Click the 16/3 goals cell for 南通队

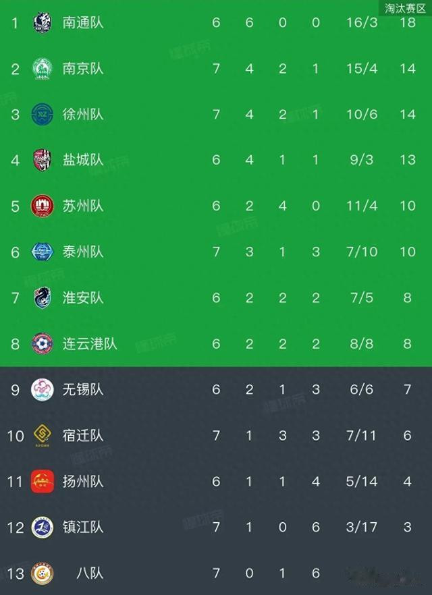(362, 23)
